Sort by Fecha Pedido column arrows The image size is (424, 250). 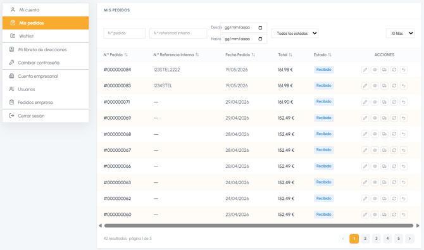253,55
